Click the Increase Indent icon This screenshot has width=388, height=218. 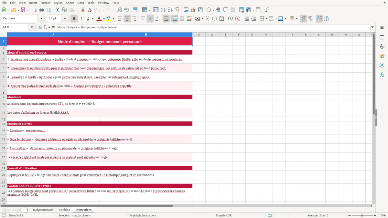coord(246,19)
